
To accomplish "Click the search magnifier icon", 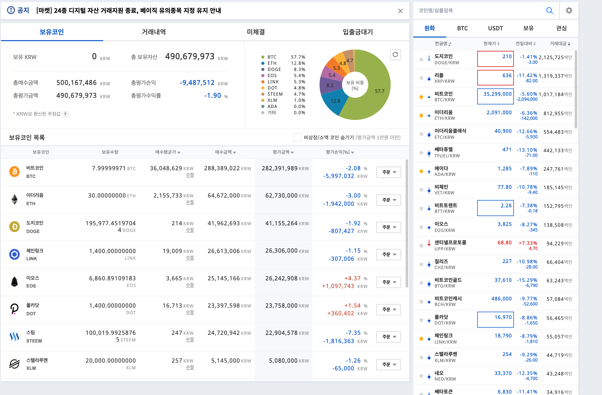I will tap(549, 11).
